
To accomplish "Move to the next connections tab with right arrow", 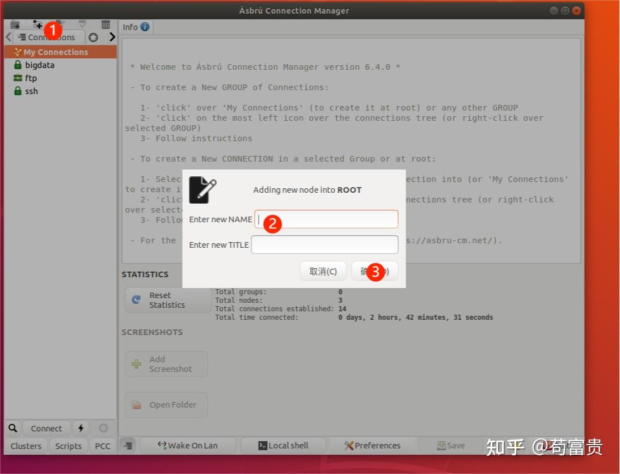I will [x=112, y=37].
